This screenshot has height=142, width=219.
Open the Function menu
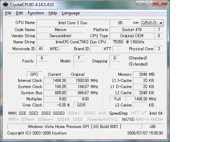[36, 13]
